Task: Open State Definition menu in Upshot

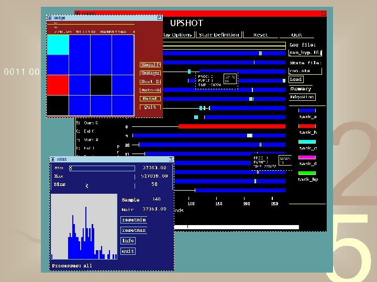Action: [x=219, y=35]
